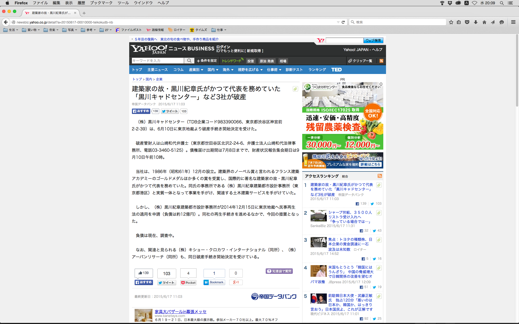The height and width of the screenshot is (324, 519).
Task: Click the ウェブ検索 button
Action: pyautogui.click(x=373, y=40)
